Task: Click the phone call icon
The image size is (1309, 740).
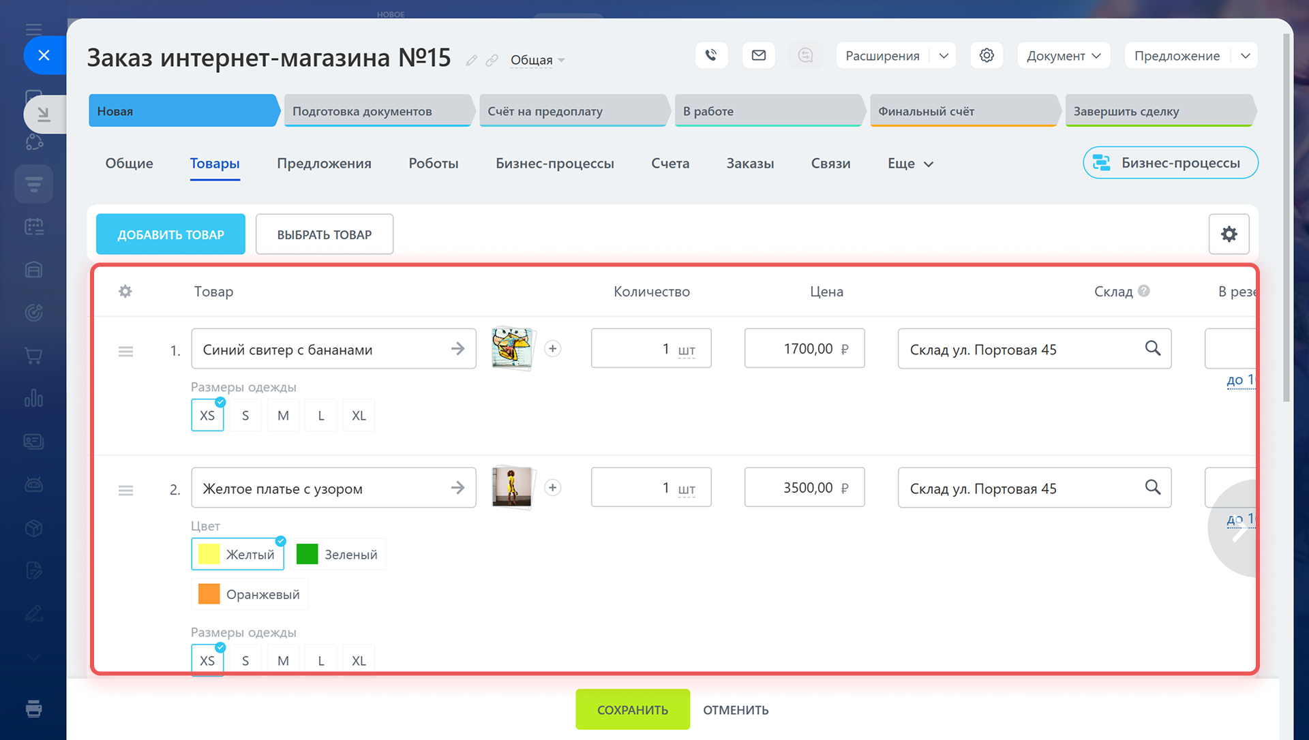Action: click(x=711, y=55)
